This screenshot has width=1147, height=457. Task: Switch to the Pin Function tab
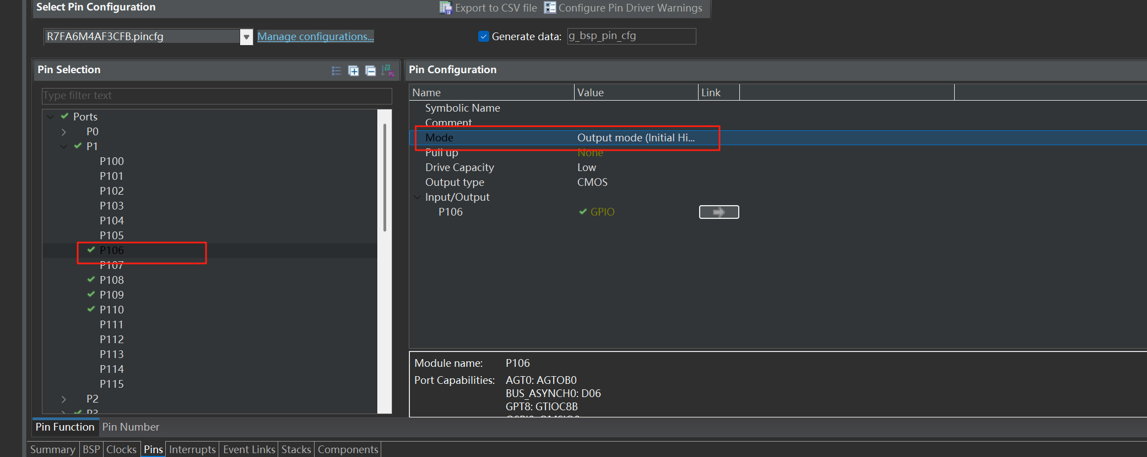[65, 427]
